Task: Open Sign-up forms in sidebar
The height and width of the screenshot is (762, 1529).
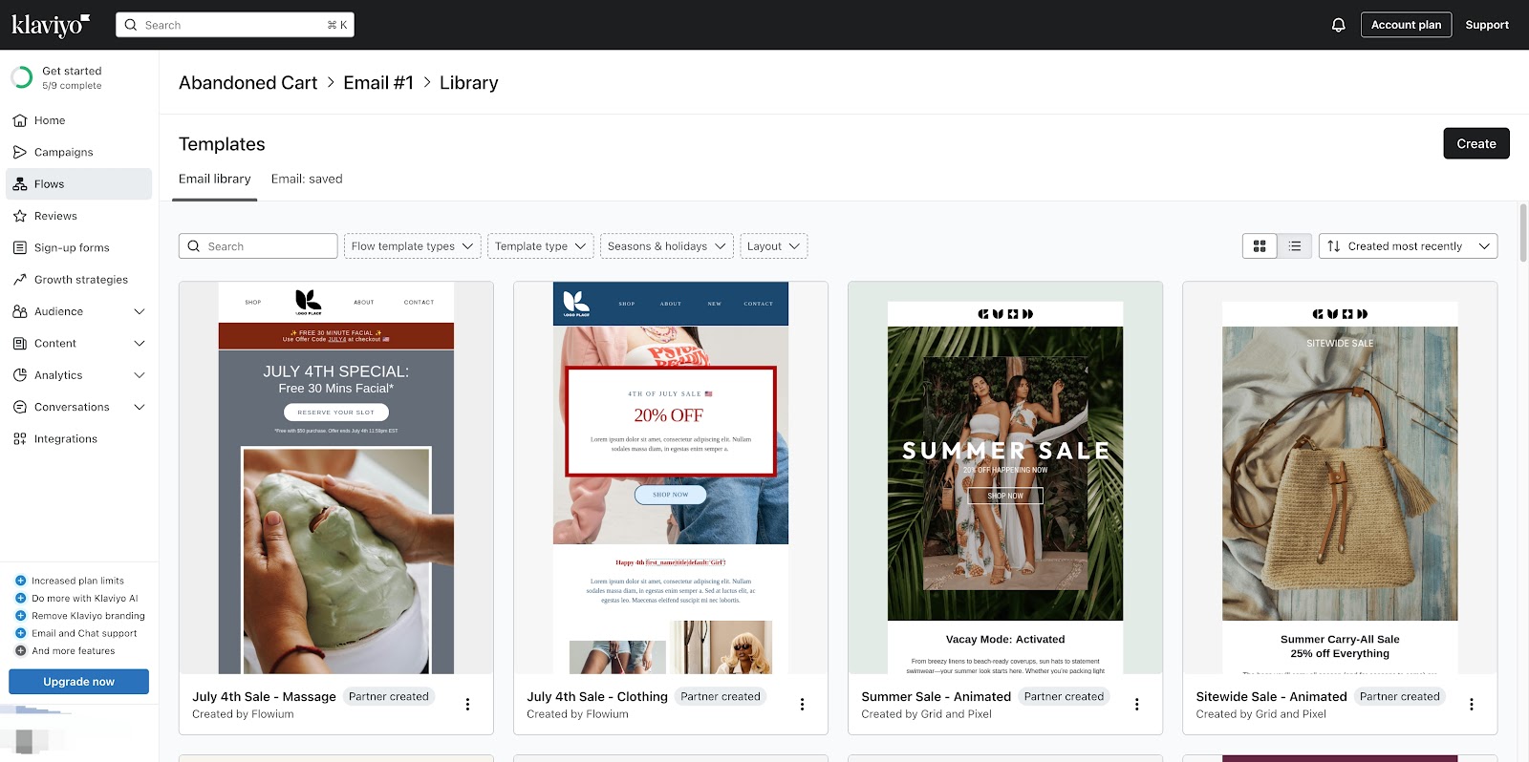Action: click(78, 247)
